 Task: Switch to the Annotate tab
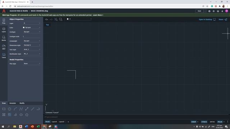coord(13,103)
